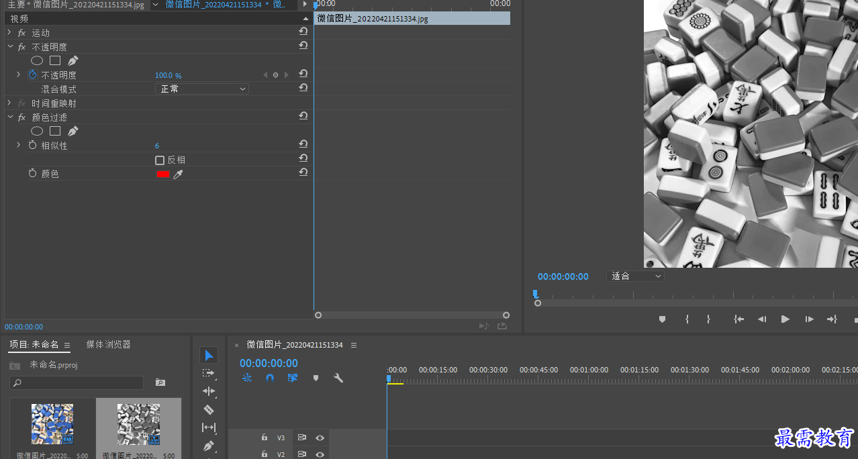This screenshot has width=858, height=459.
Task: Toggle fx switch for 颜色过滤 effect
Action: click(21, 117)
